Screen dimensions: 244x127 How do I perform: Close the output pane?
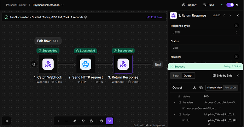(x=238, y=75)
